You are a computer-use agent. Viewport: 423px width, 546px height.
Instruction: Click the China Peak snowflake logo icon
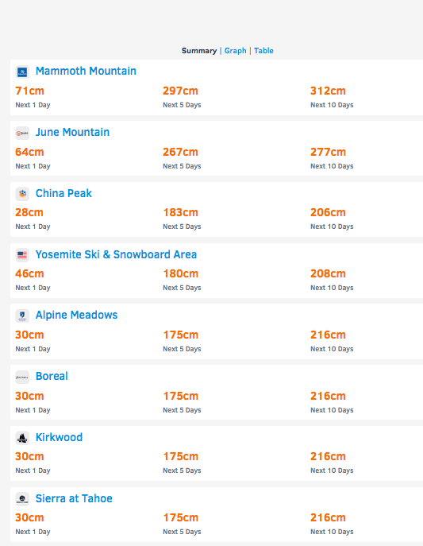[22, 194]
